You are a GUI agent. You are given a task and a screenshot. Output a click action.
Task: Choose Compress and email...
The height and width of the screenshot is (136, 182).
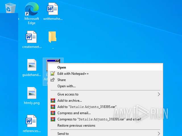click(105, 113)
